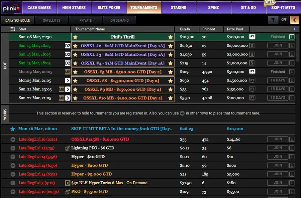The height and width of the screenshot is (198, 301).
Task: Join OSSXL #3 - $2M GTD MainEvent
Action: pos(278,54)
